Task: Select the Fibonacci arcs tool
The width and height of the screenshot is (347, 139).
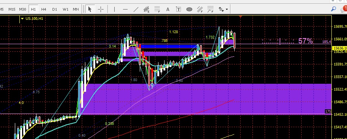Action: pos(211,9)
